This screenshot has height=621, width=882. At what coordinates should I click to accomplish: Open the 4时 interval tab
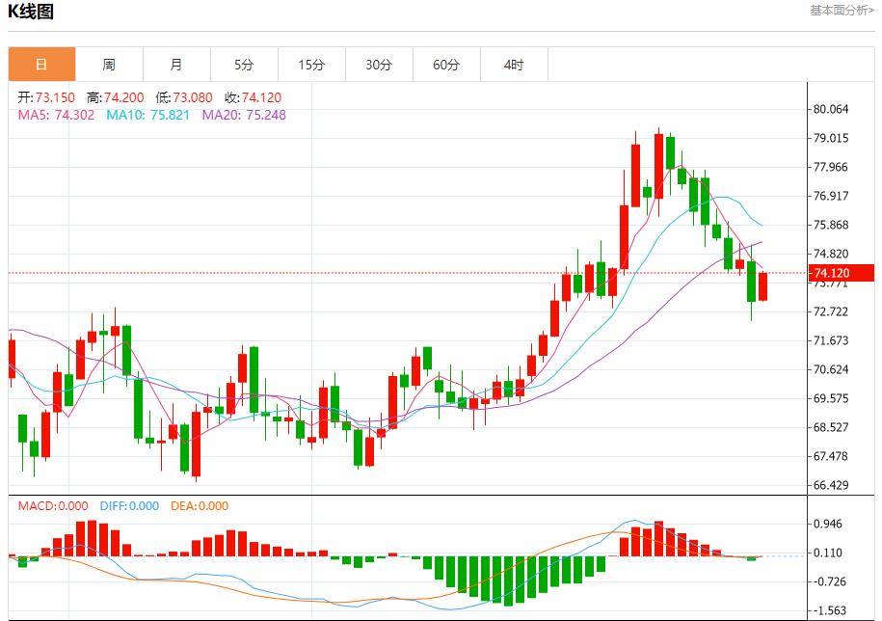tap(514, 64)
